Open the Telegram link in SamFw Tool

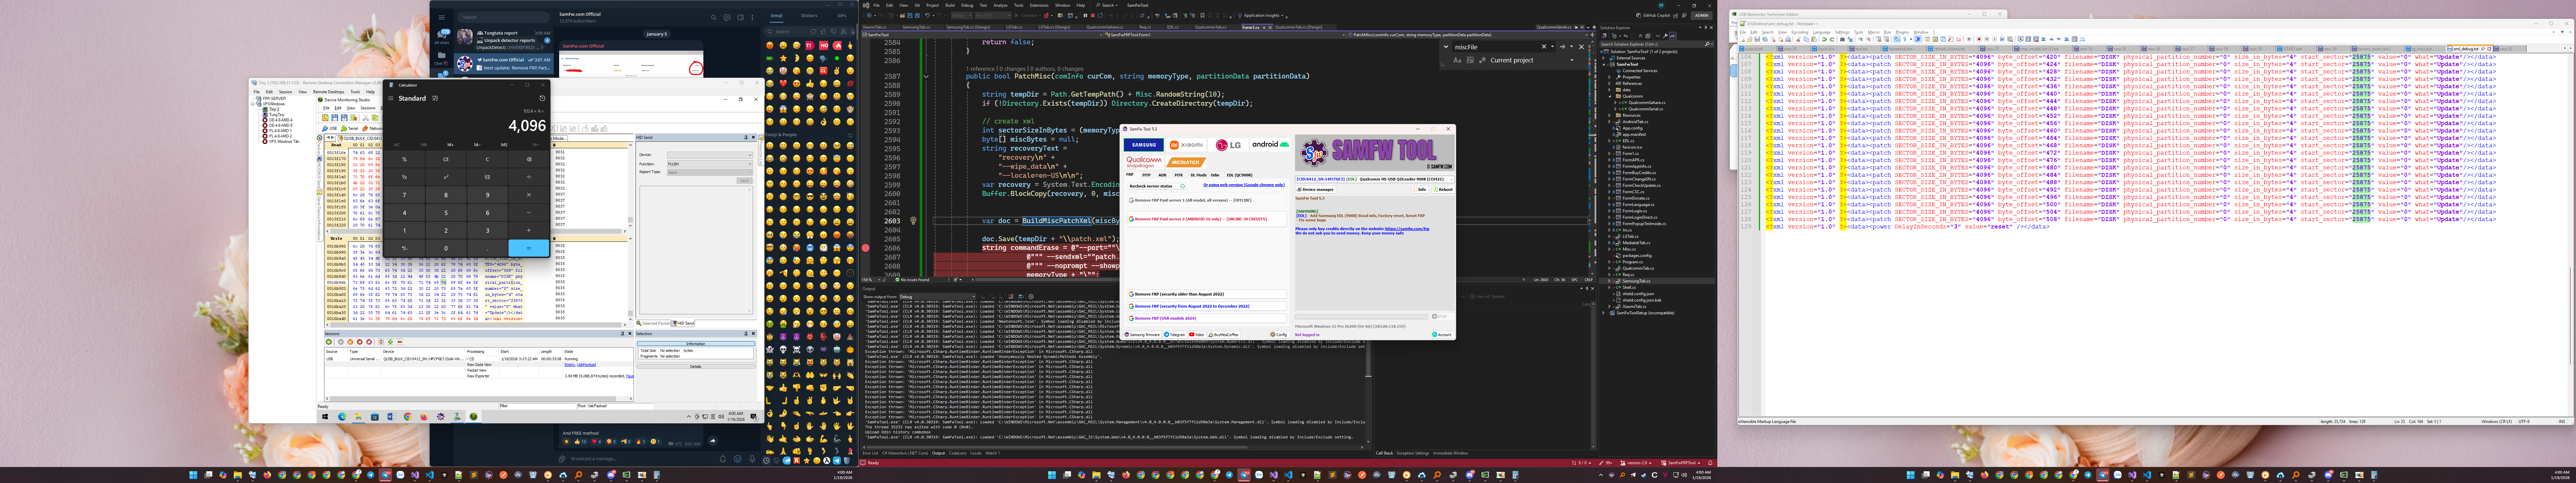[1175, 335]
